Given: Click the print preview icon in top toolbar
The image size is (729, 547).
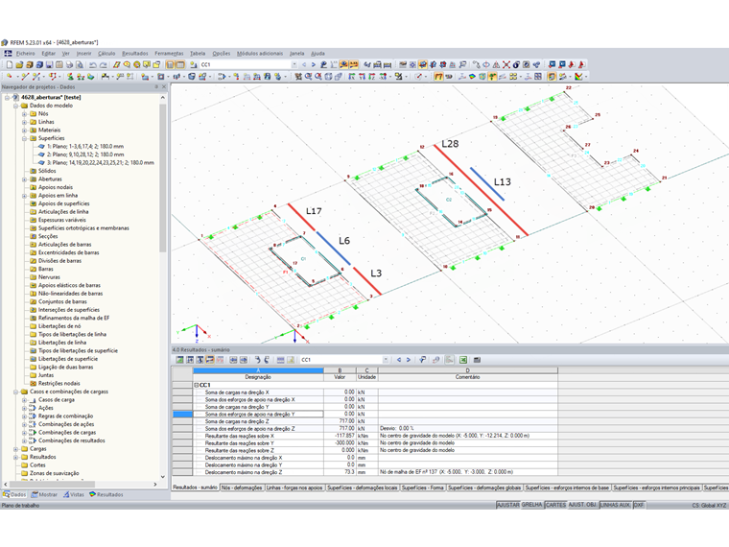Looking at the screenshot, I should [x=80, y=64].
